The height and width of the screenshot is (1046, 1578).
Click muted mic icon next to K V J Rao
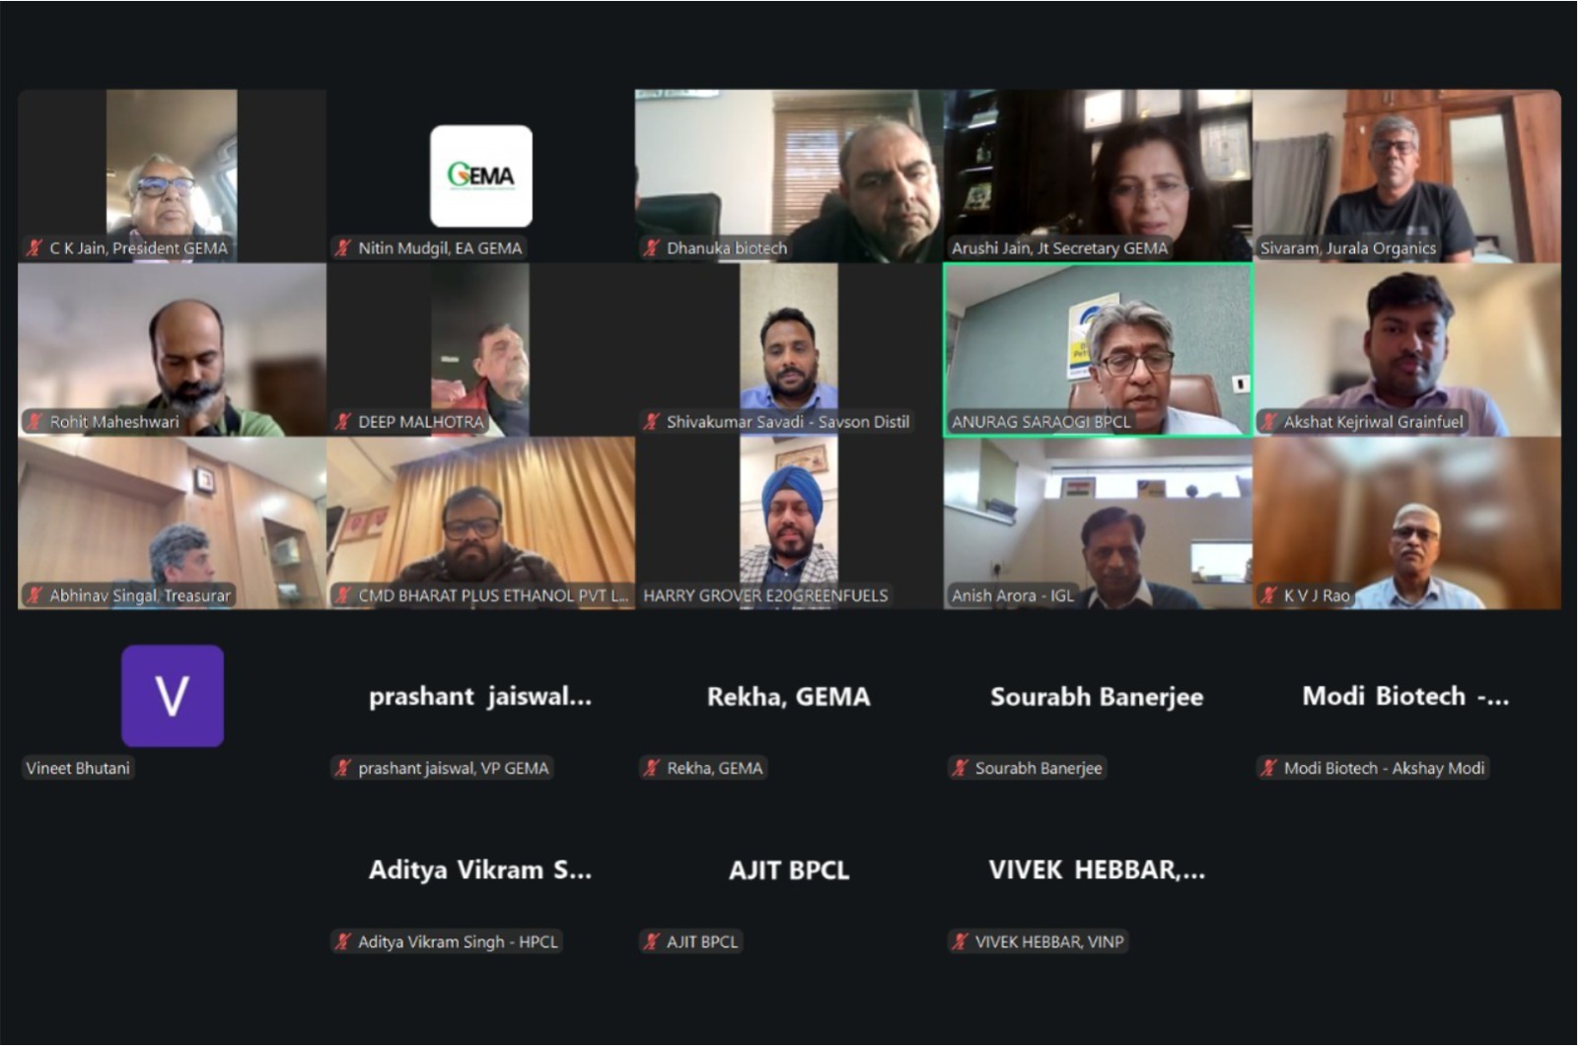[x=1269, y=595]
